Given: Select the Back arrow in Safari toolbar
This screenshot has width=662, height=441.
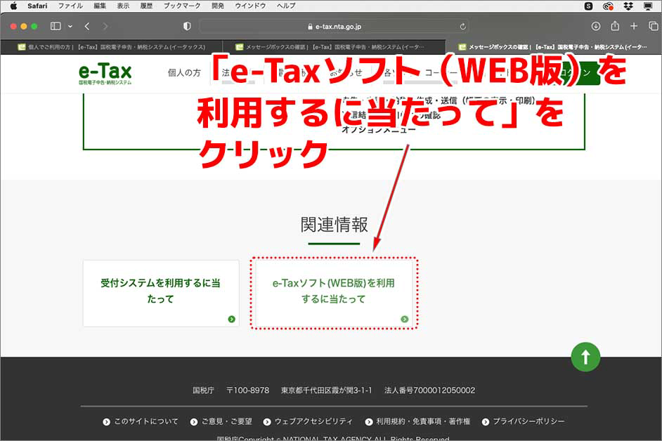Looking at the screenshot, I should click(86, 25).
